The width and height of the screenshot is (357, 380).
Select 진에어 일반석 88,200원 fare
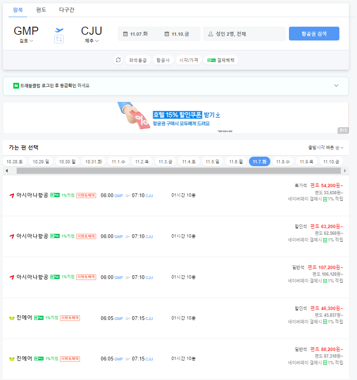176,359
